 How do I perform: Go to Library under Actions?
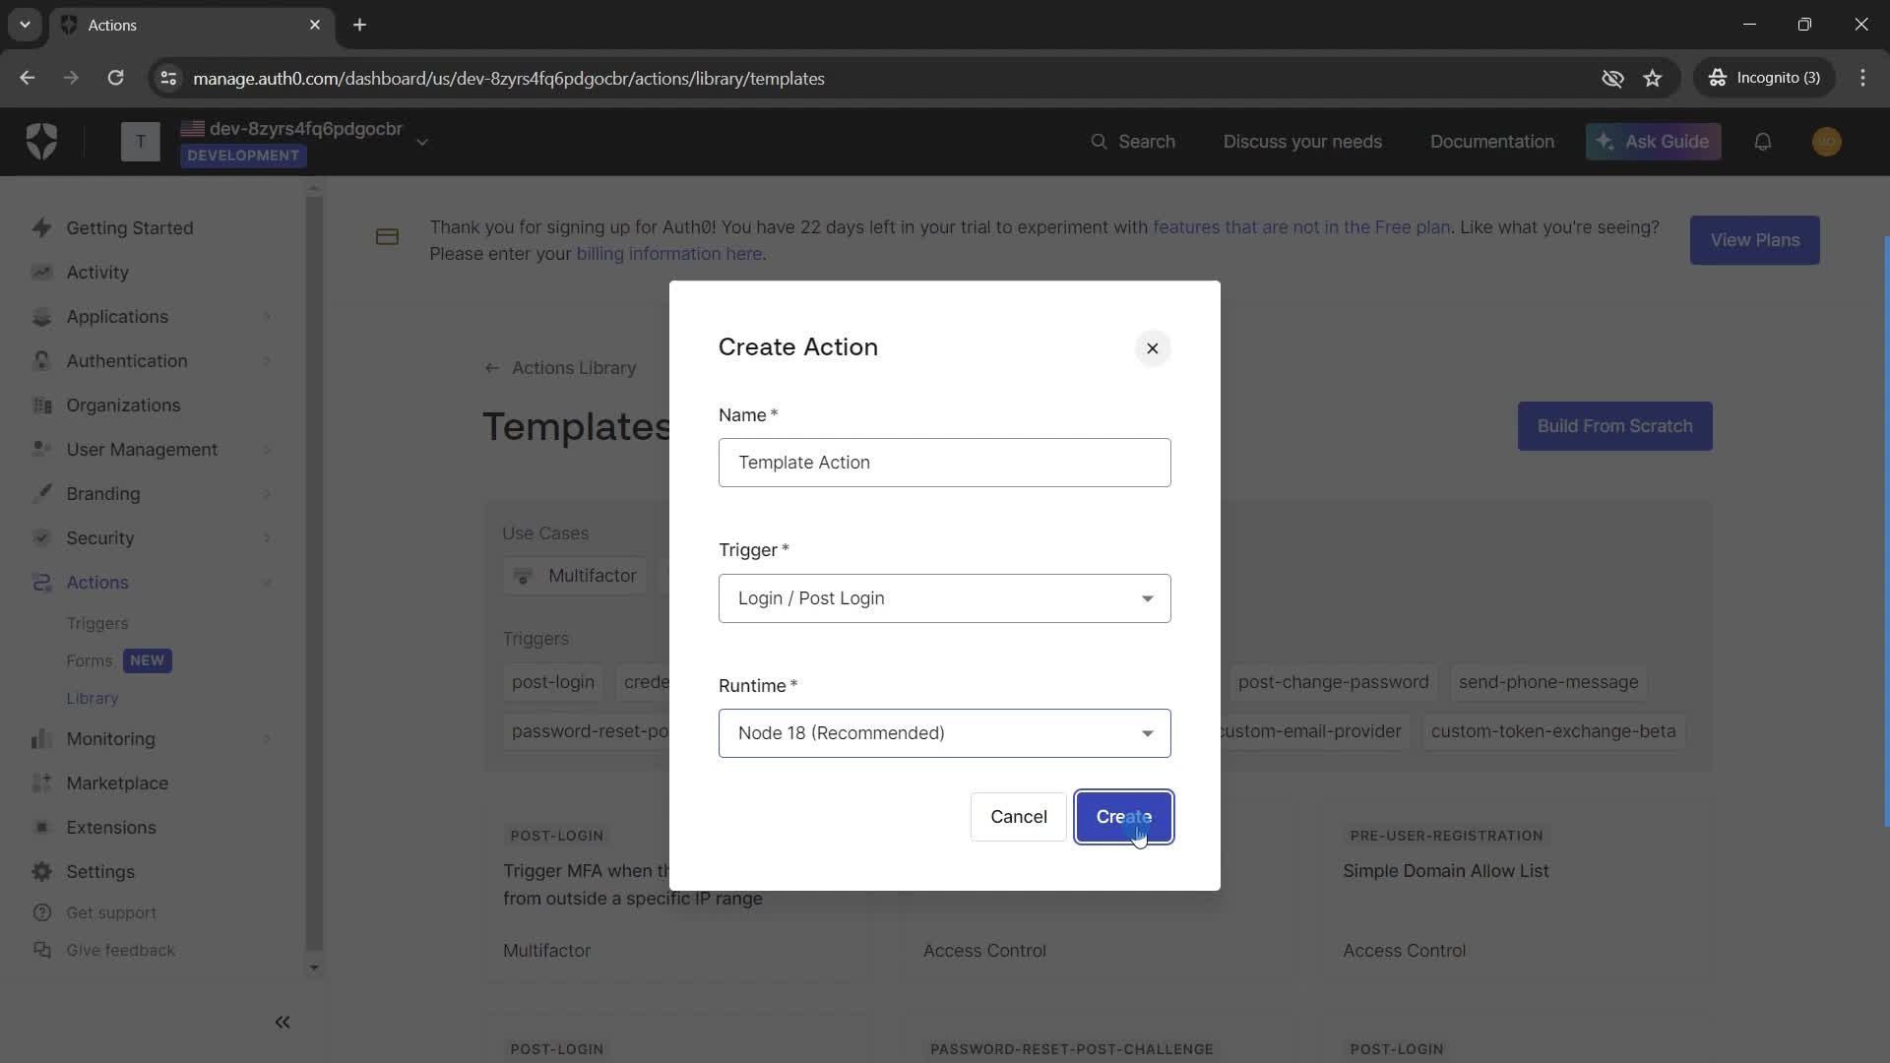(x=93, y=699)
